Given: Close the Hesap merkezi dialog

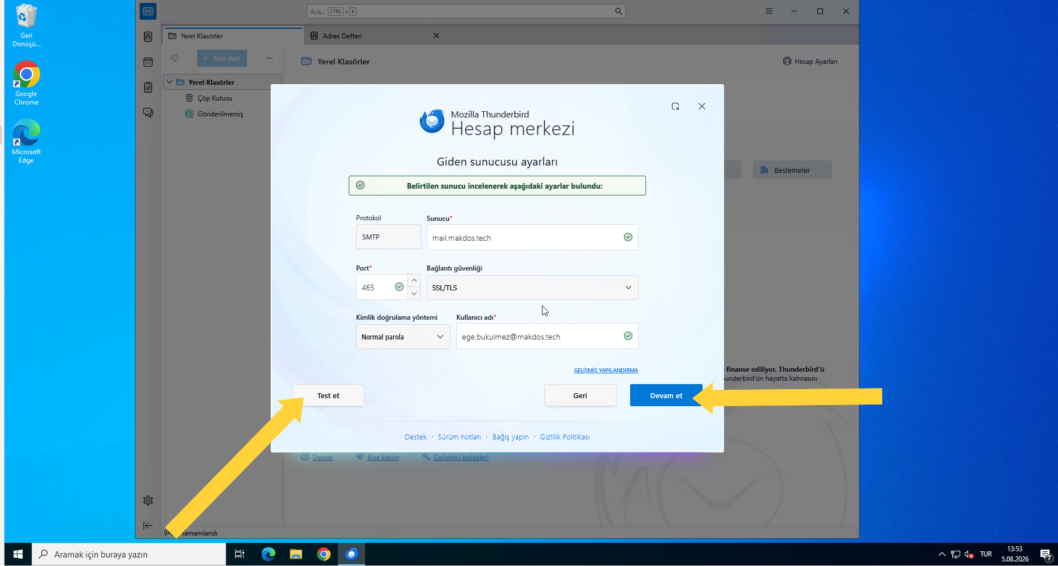Looking at the screenshot, I should coord(702,106).
